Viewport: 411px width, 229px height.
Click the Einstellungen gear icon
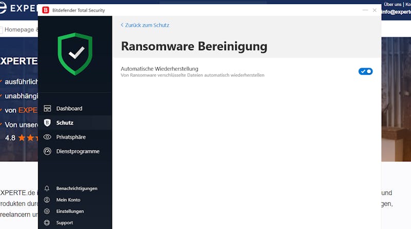click(47, 211)
